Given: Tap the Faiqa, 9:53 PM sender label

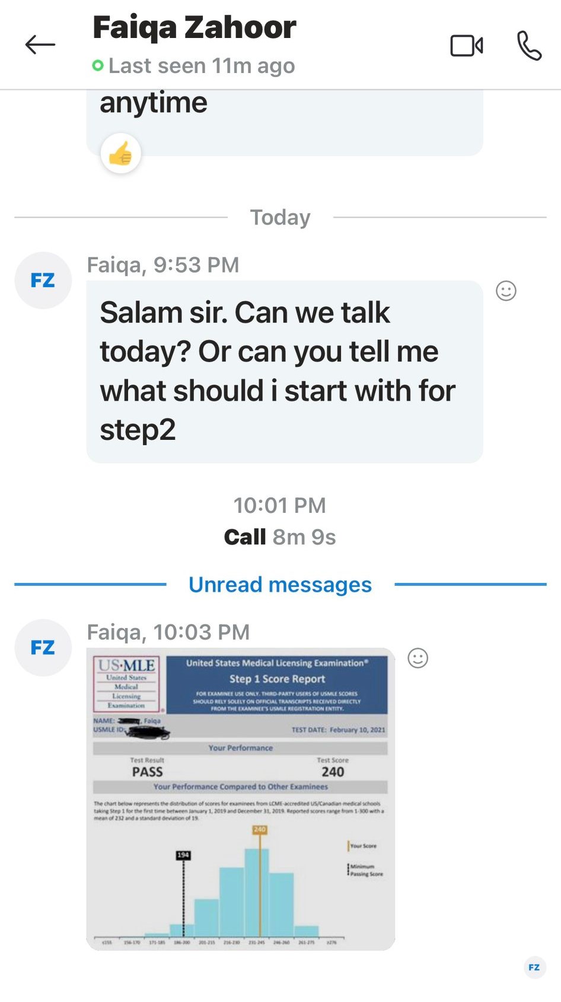Looking at the screenshot, I should pyautogui.click(x=163, y=265).
